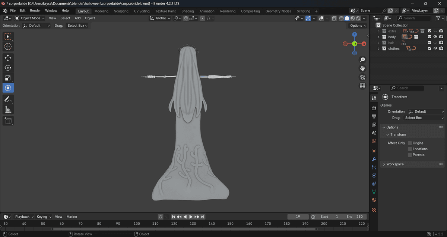Enable Affect Only Parents checkbox

(410, 155)
